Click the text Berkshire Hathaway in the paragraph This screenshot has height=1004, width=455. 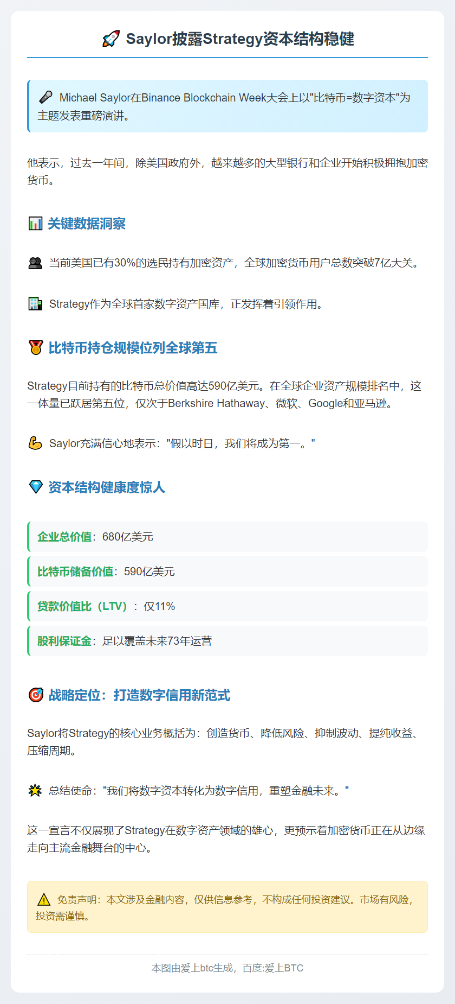[x=216, y=403]
